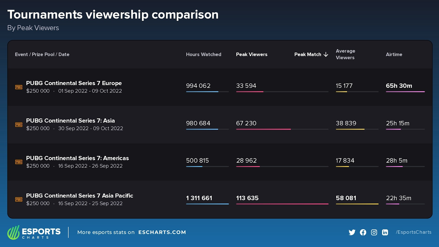Sort by Average Viewers column header
Viewport: 439px width, 247px height.
point(345,54)
